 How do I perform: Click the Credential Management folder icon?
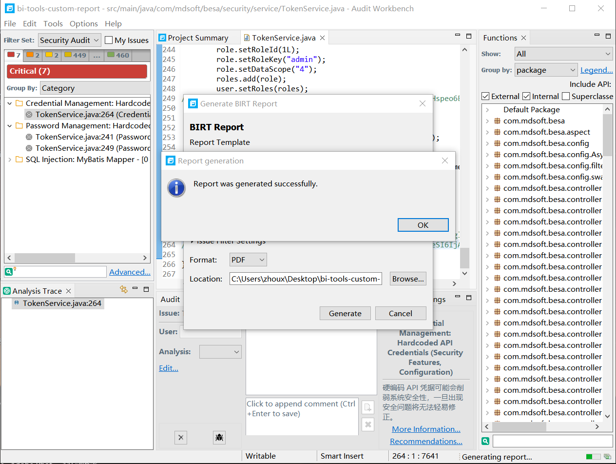[19, 103]
